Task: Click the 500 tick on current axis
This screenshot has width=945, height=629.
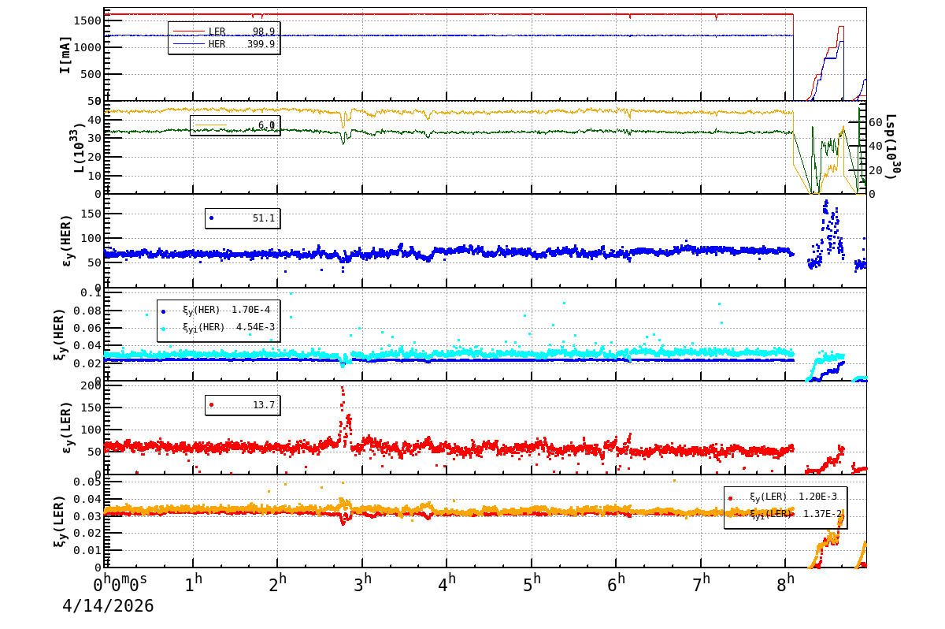Action: click(x=91, y=74)
